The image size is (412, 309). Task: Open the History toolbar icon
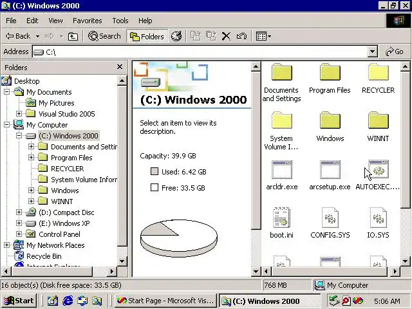(x=176, y=36)
